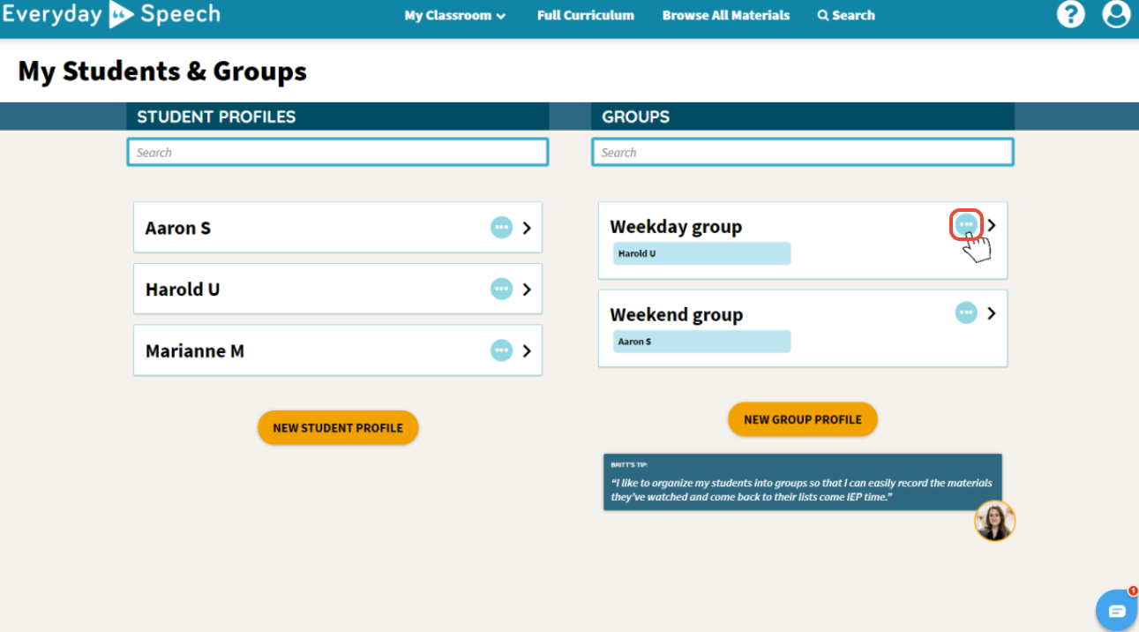Click the Weekend group title
The height and width of the screenshot is (632, 1139).
(x=677, y=315)
